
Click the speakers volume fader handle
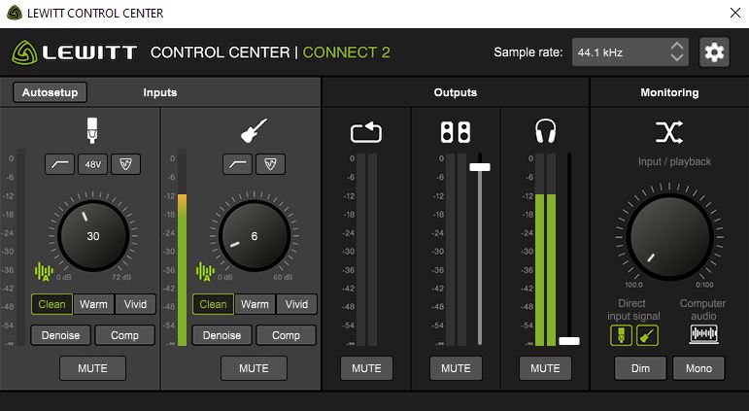pos(480,167)
